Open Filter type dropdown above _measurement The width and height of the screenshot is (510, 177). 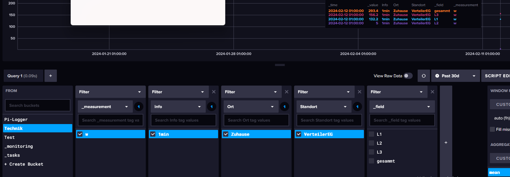(x=110, y=92)
